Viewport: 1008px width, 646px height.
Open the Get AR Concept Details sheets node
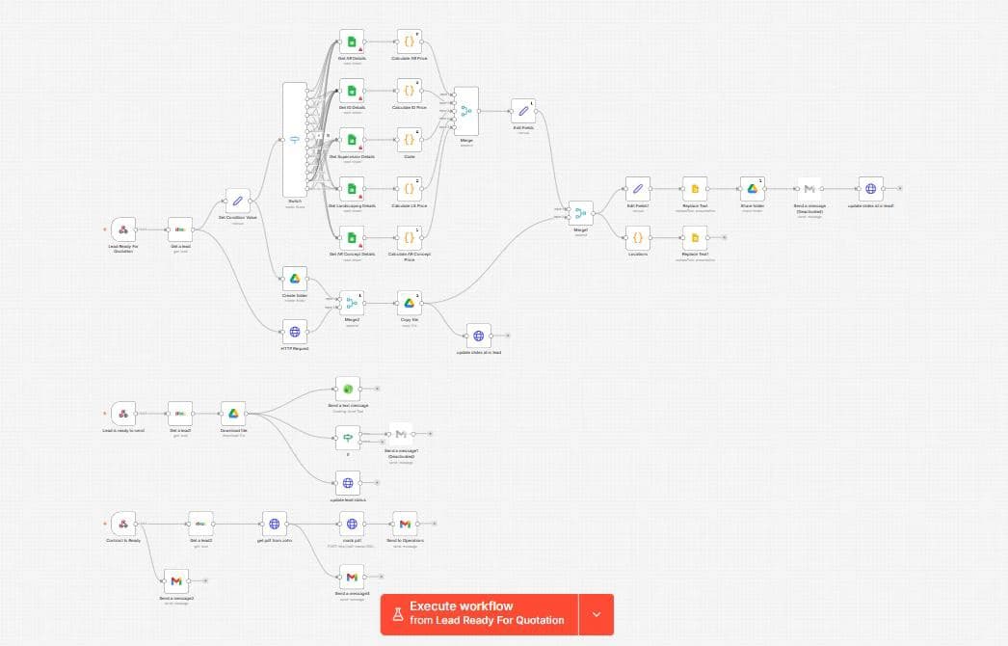pyautogui.click(x=352, y=237)
